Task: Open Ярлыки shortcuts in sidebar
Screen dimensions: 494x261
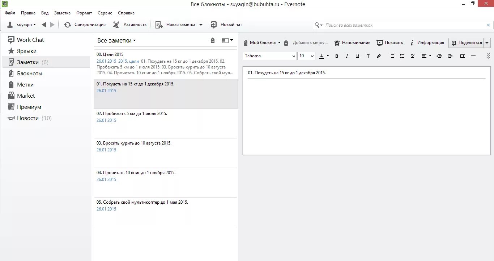Action: 46,51
